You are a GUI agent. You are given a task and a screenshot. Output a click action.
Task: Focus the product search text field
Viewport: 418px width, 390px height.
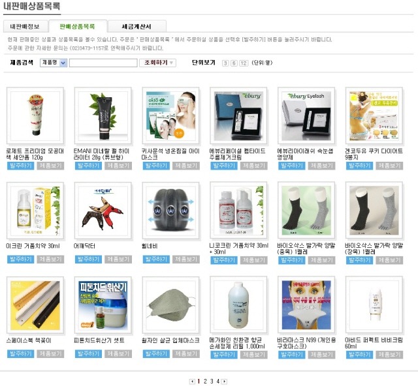click(x=103, y=63)
